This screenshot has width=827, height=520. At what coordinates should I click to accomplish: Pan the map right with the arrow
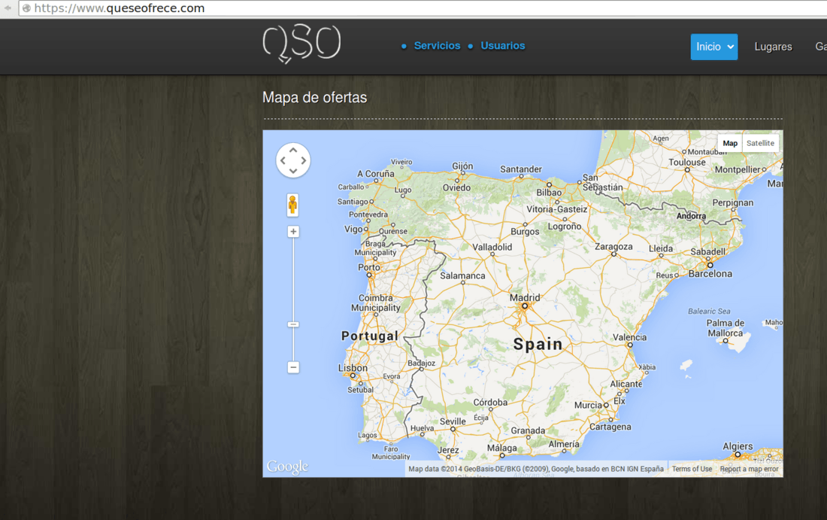tap(303, 160)
